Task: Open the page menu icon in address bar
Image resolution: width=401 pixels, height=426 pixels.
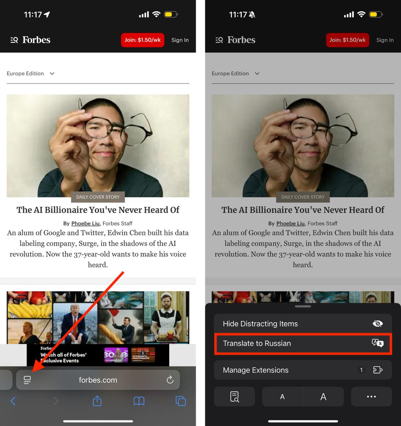Action: coord(27,380)
